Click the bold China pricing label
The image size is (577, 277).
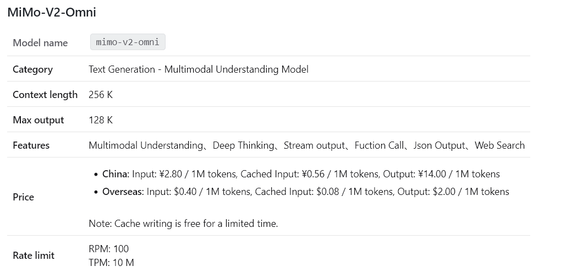pos(116,174)
